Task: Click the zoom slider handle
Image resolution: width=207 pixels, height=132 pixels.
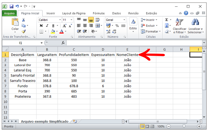Action: coord(184,126)
